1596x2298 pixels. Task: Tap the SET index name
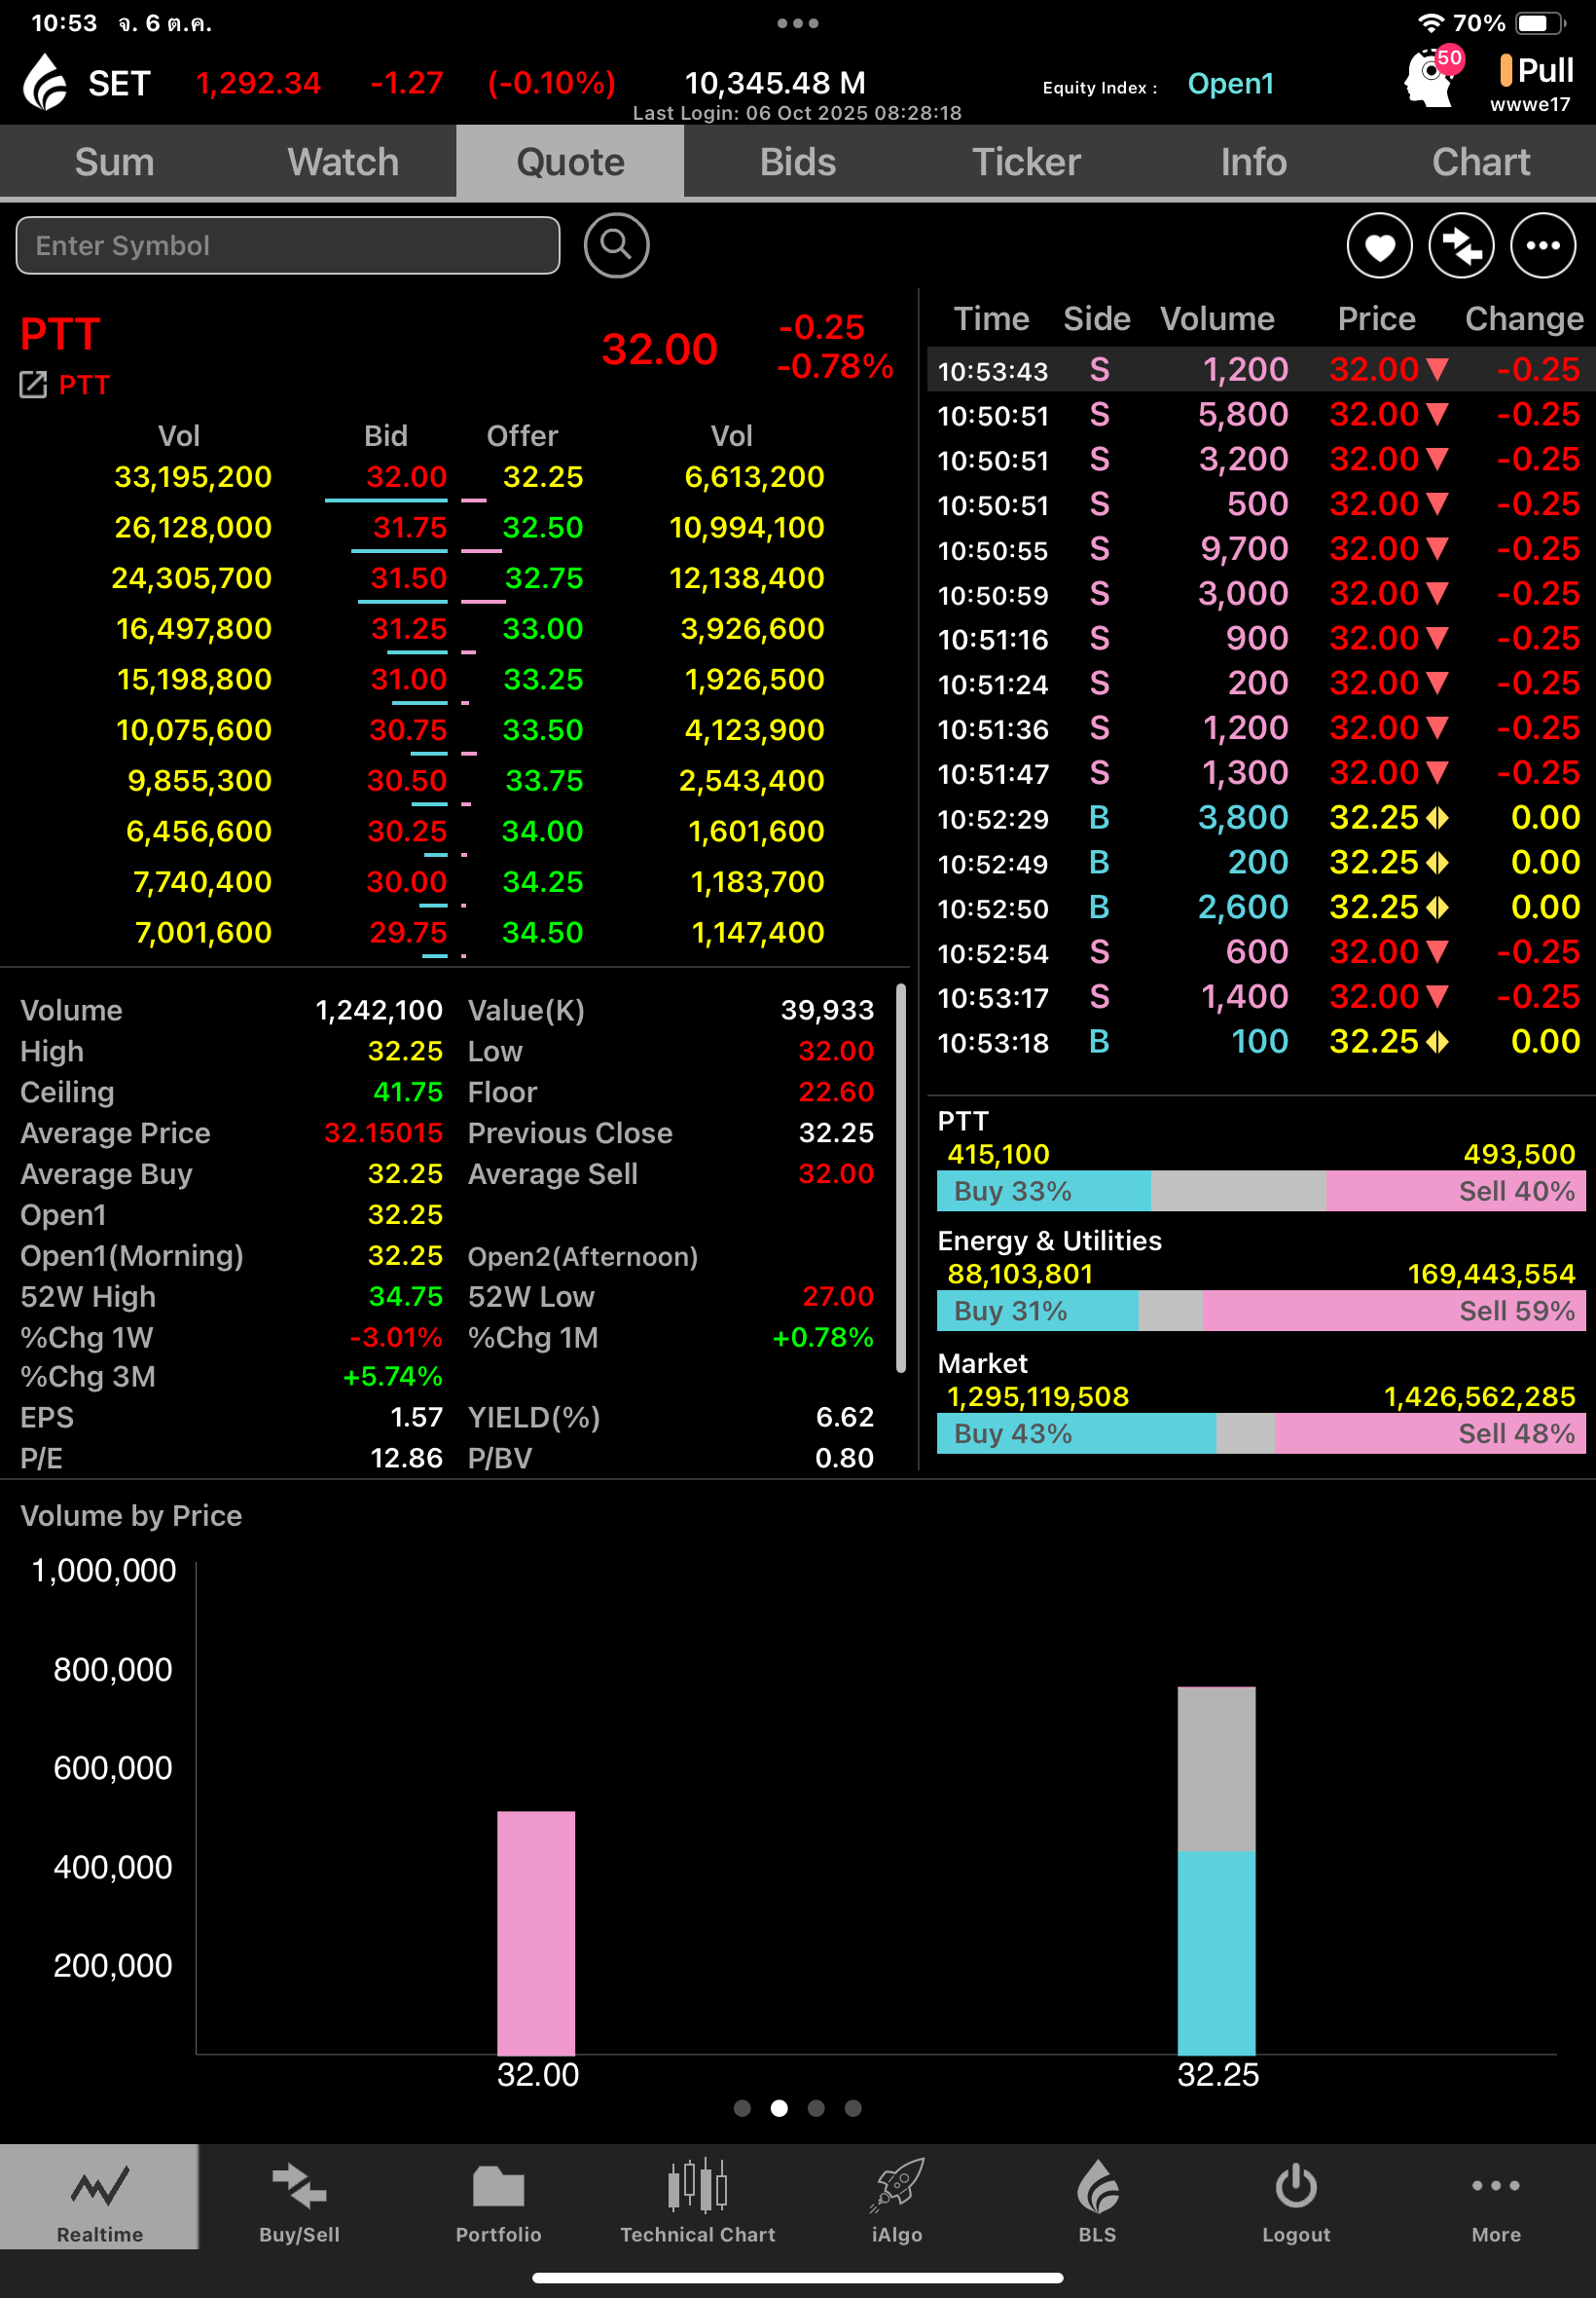pyautogui.click(x=119, y=83)
